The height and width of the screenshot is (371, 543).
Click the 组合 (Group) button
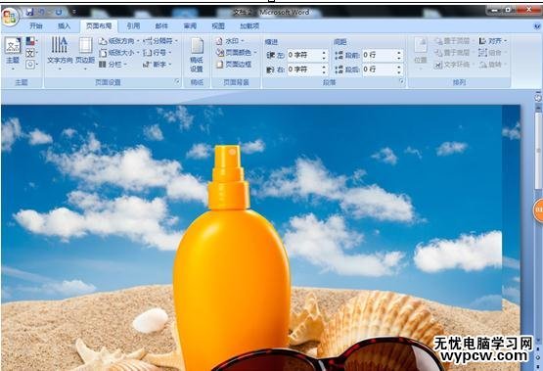pos(491,53)
